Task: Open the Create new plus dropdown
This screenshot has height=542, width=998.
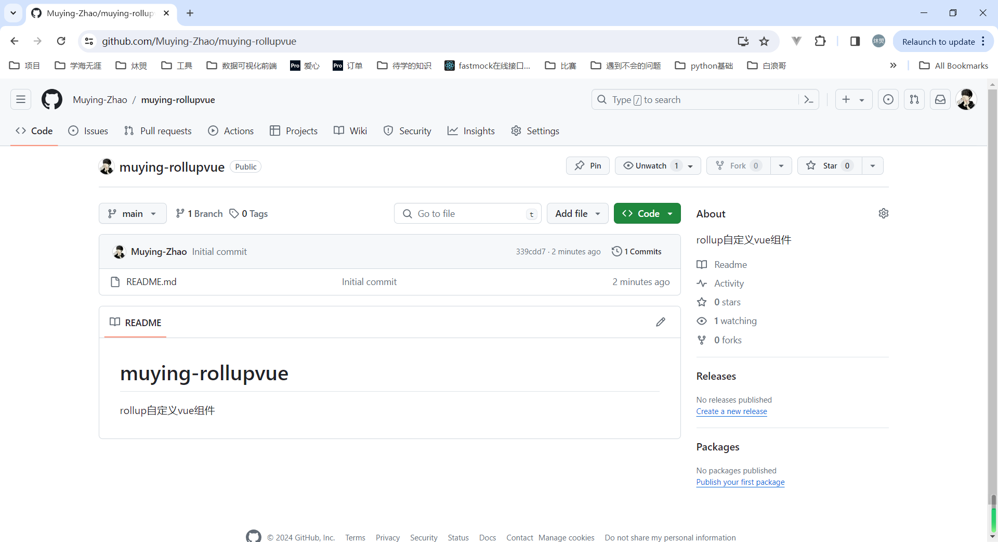Action: (x=853, y=99)
